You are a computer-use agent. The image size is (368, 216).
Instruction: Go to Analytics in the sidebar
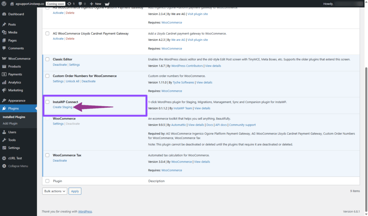[x=14, y=82]
